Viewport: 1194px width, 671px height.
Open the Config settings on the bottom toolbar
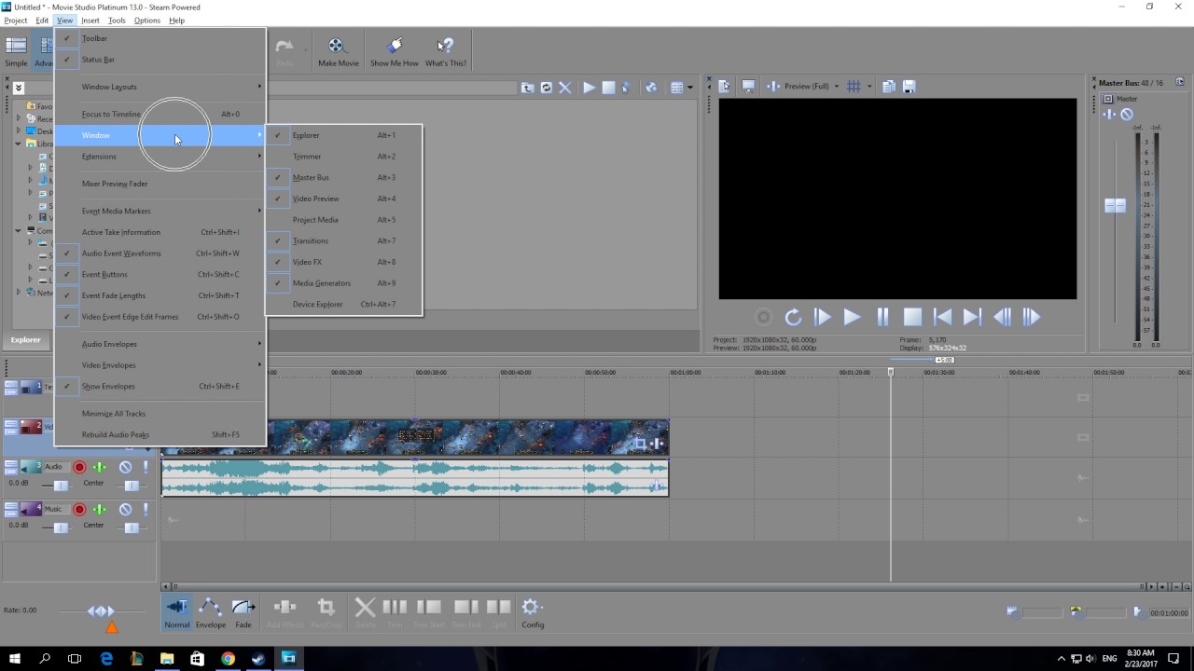coord(533,613)
